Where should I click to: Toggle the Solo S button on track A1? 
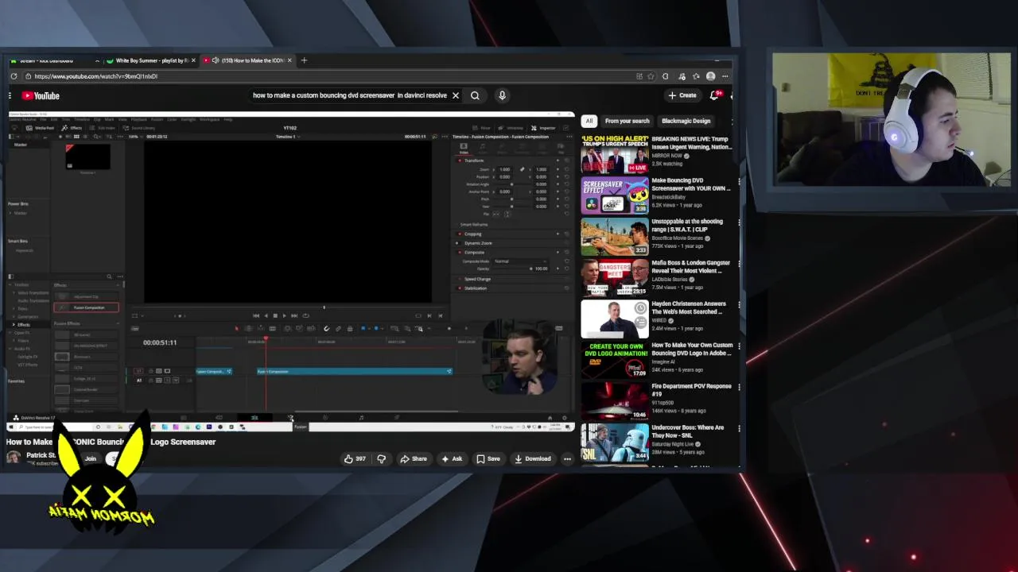pyautogui.click(x=166, y=381)
